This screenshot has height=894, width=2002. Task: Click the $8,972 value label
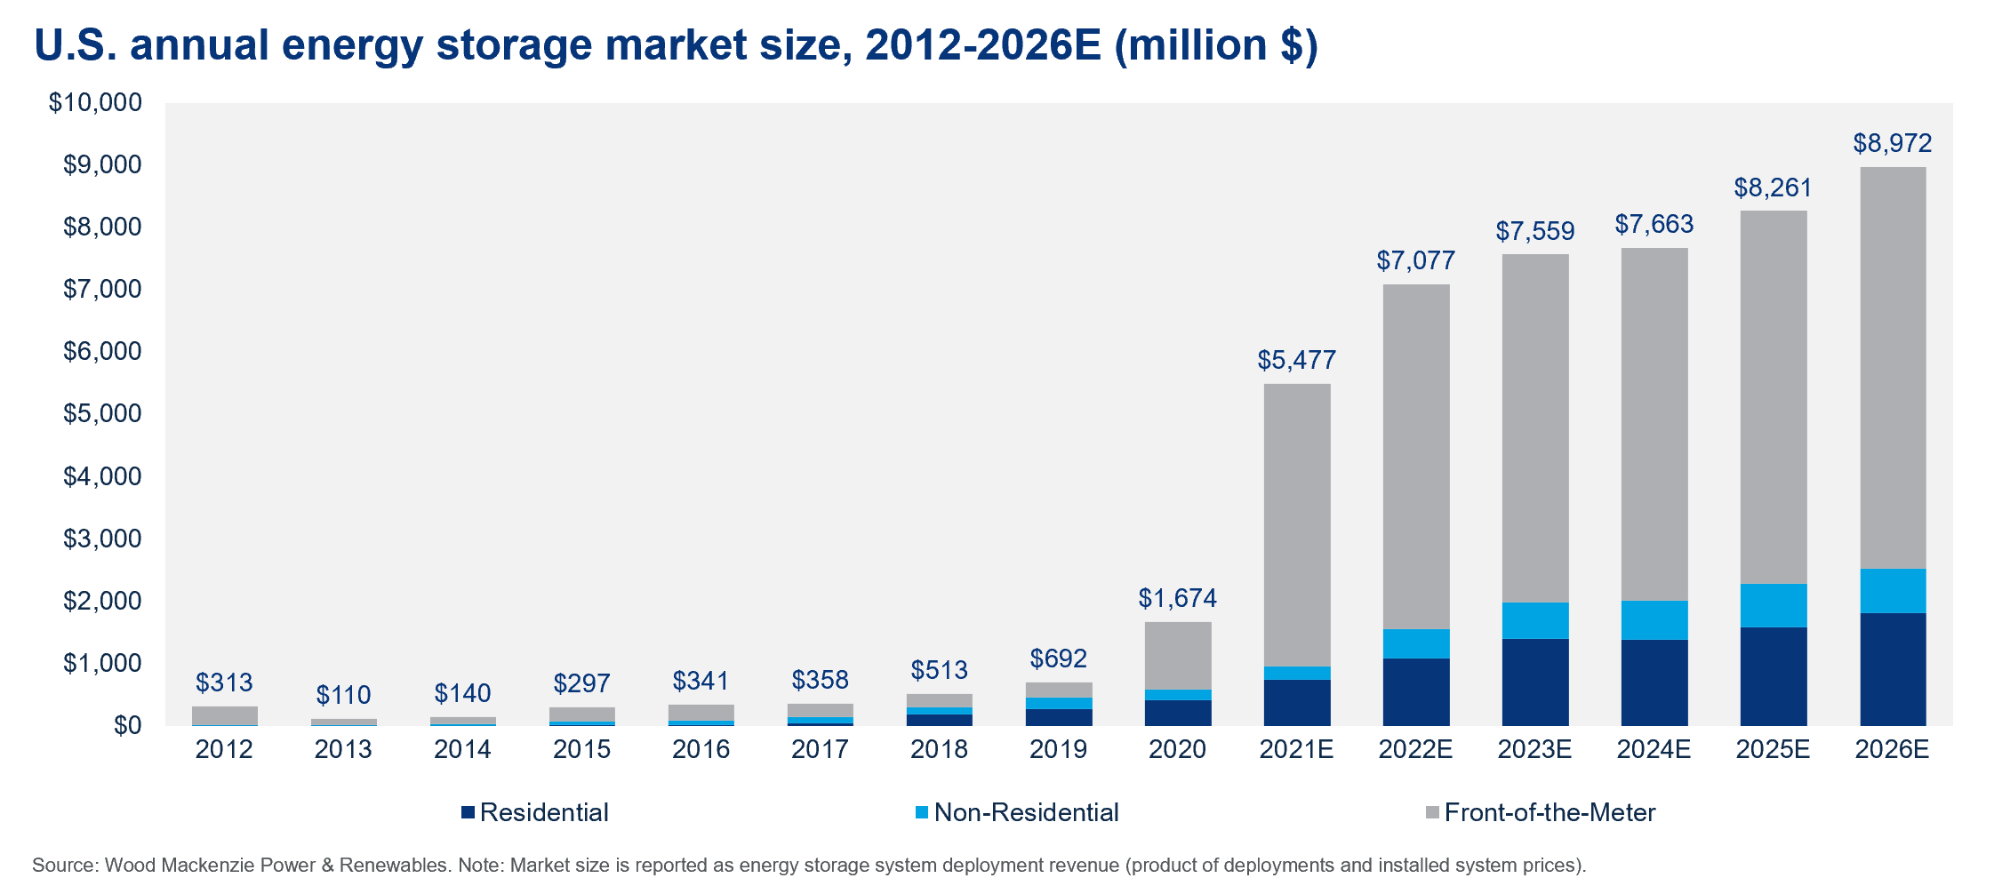point(1892,143)
